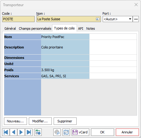Screen dimensions: 141x138
Task: Go to the next record
Action: 21,132
